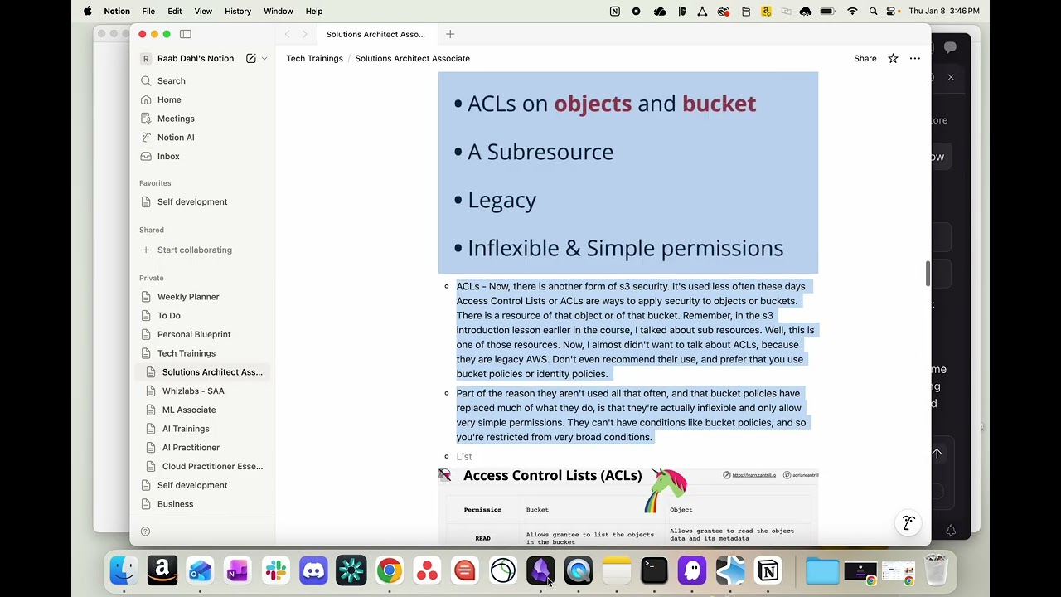1061x597 pixels.
Task: Open Discord from the dock
Action: click(x=313, y=570)
